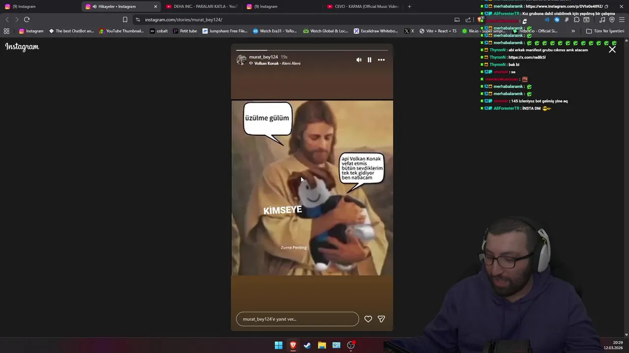The width and height of the screenshot is (629, 353).
Task: Open Tüm Yer İşaretleri folder
Action: coord(605,31)
